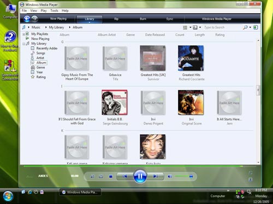Open the File menu
The width and height of the screenshot is (273, 204).
(24, 11)
